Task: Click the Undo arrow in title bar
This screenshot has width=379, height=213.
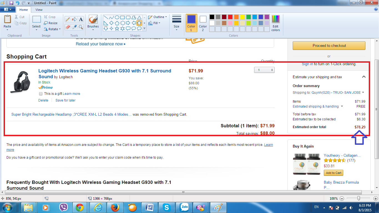Action: click(17, 3)
